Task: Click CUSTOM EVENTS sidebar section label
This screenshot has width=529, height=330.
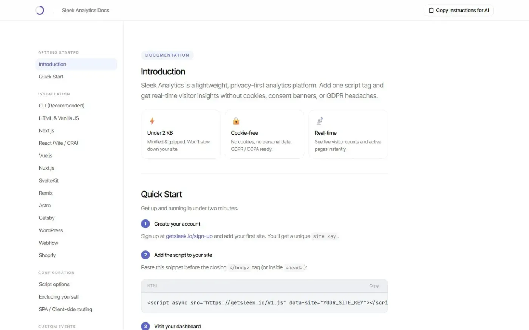Action: click(57, 327)
